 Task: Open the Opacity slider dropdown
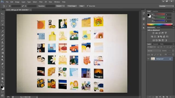tap(173, 51)
